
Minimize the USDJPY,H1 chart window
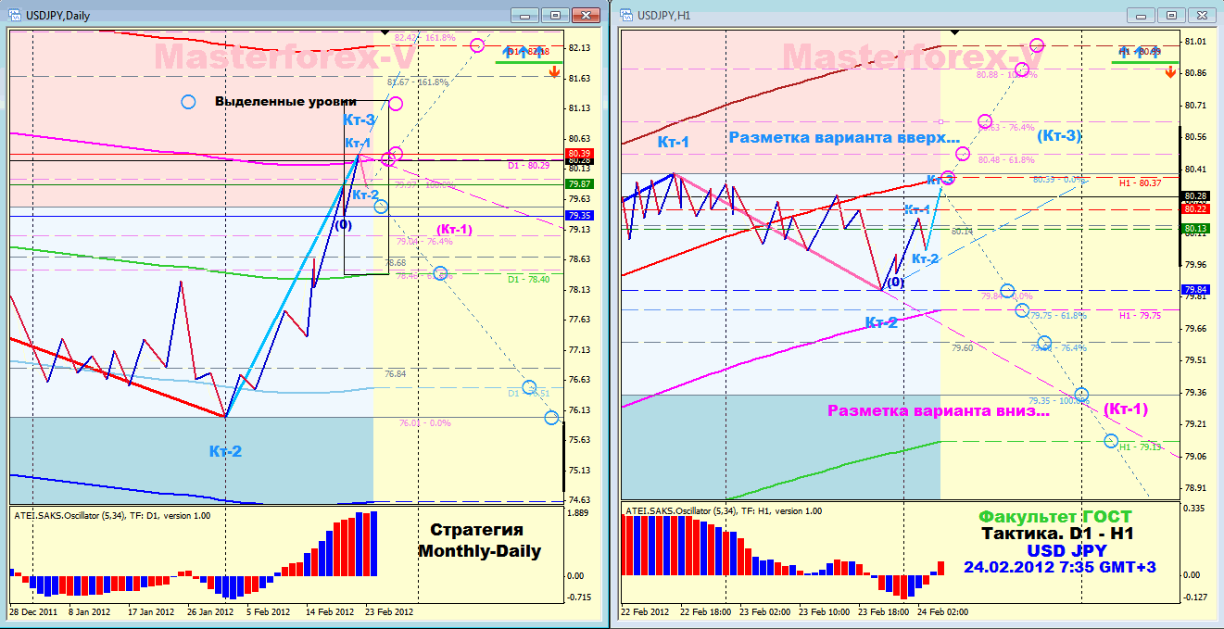click(1140, 15)
